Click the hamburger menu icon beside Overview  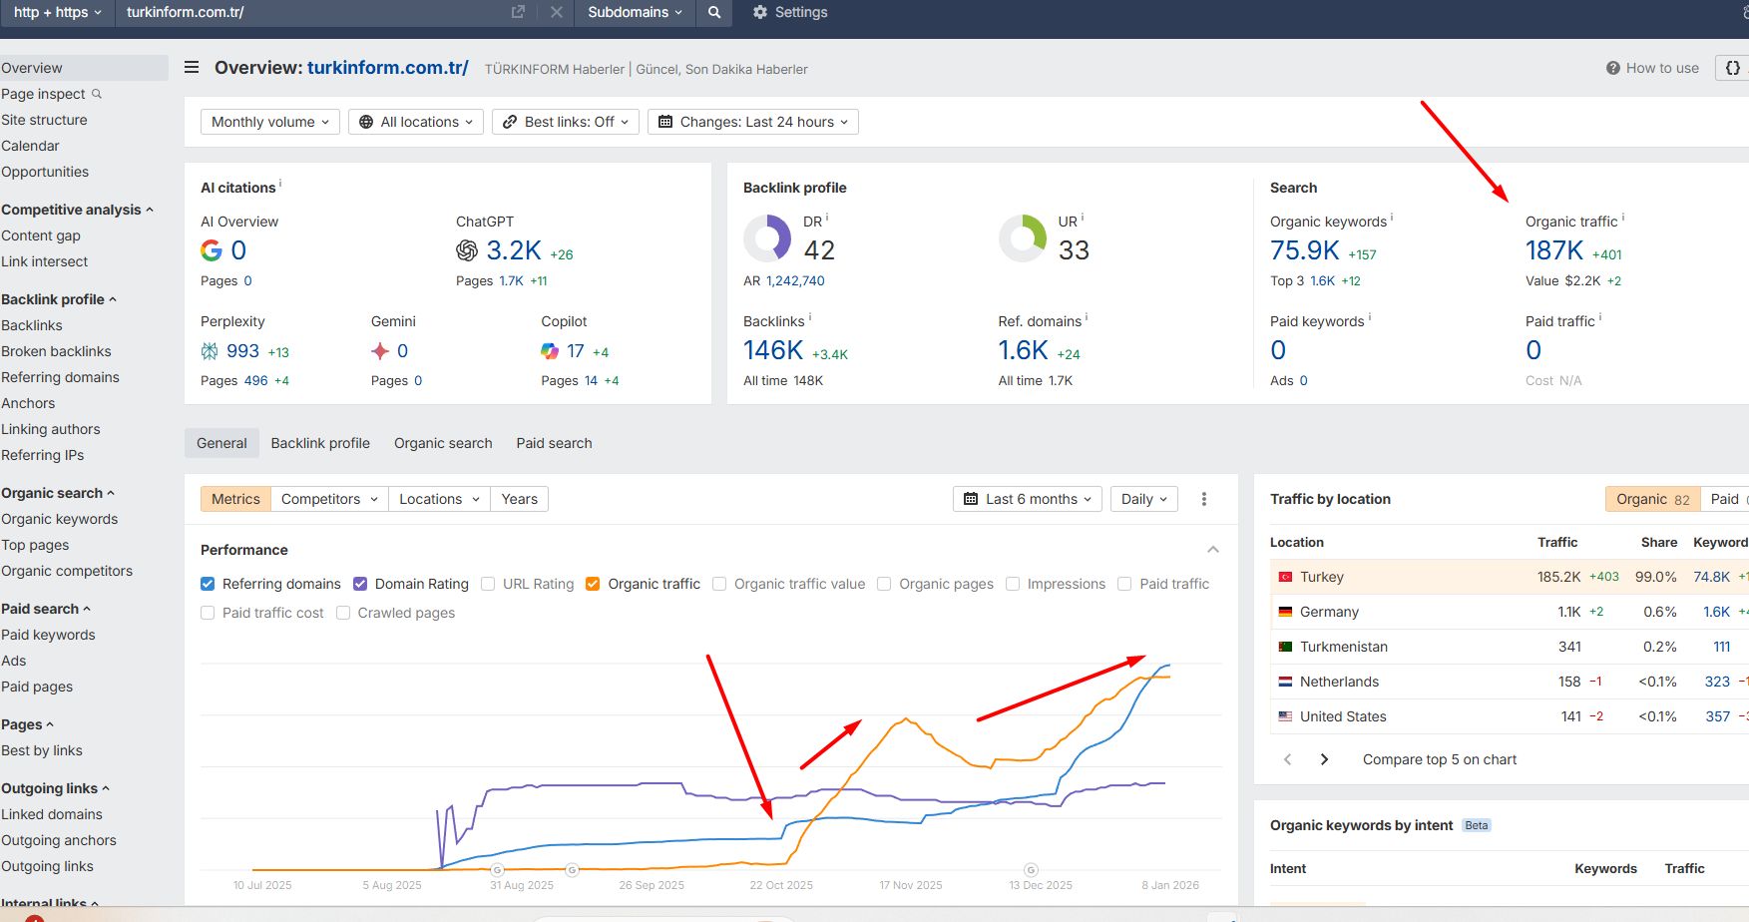(x=192, y=68)
